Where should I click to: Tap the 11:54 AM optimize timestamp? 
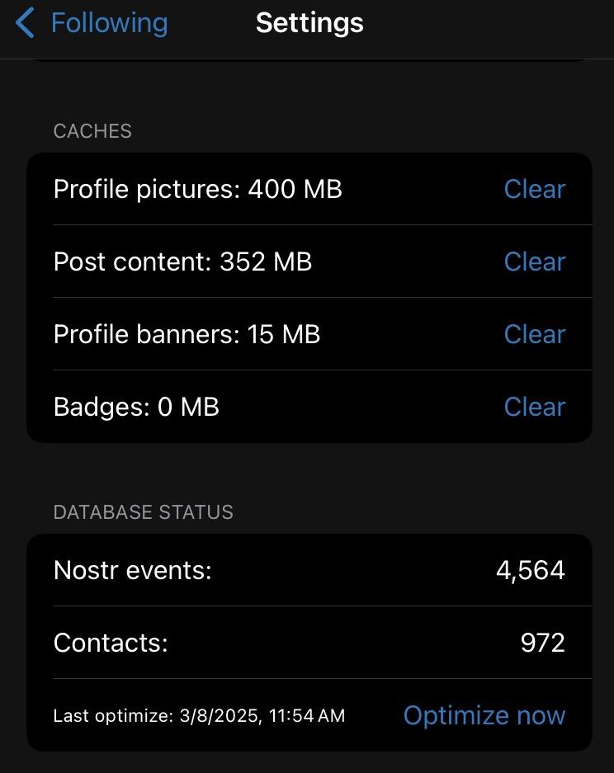pos(307,716)
